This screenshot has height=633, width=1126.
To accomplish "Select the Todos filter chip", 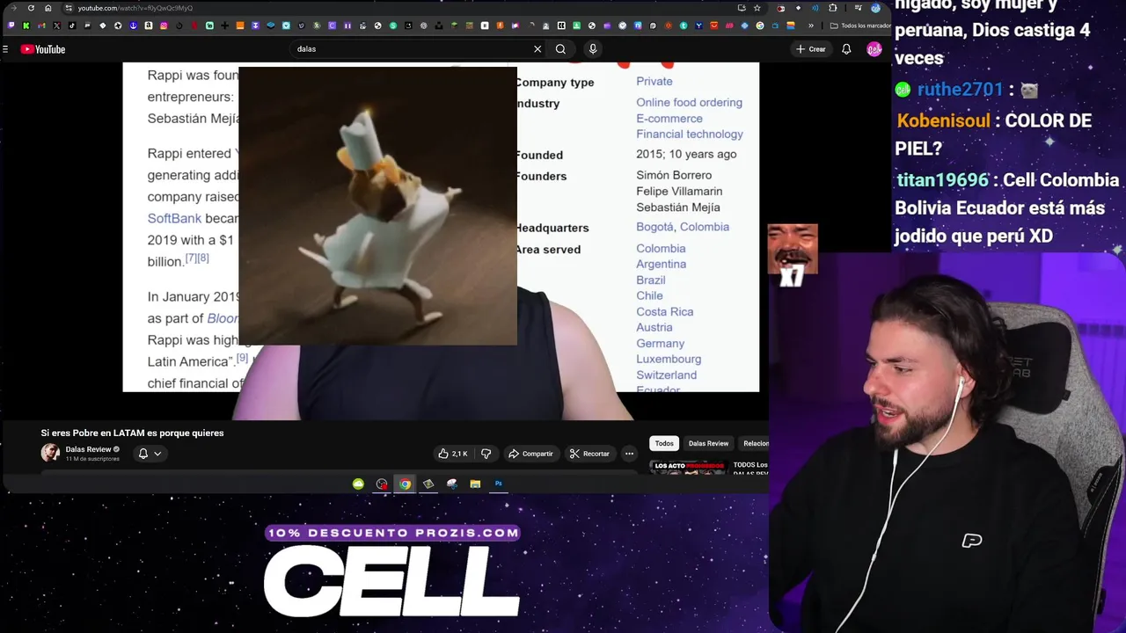I will point(664,443).
